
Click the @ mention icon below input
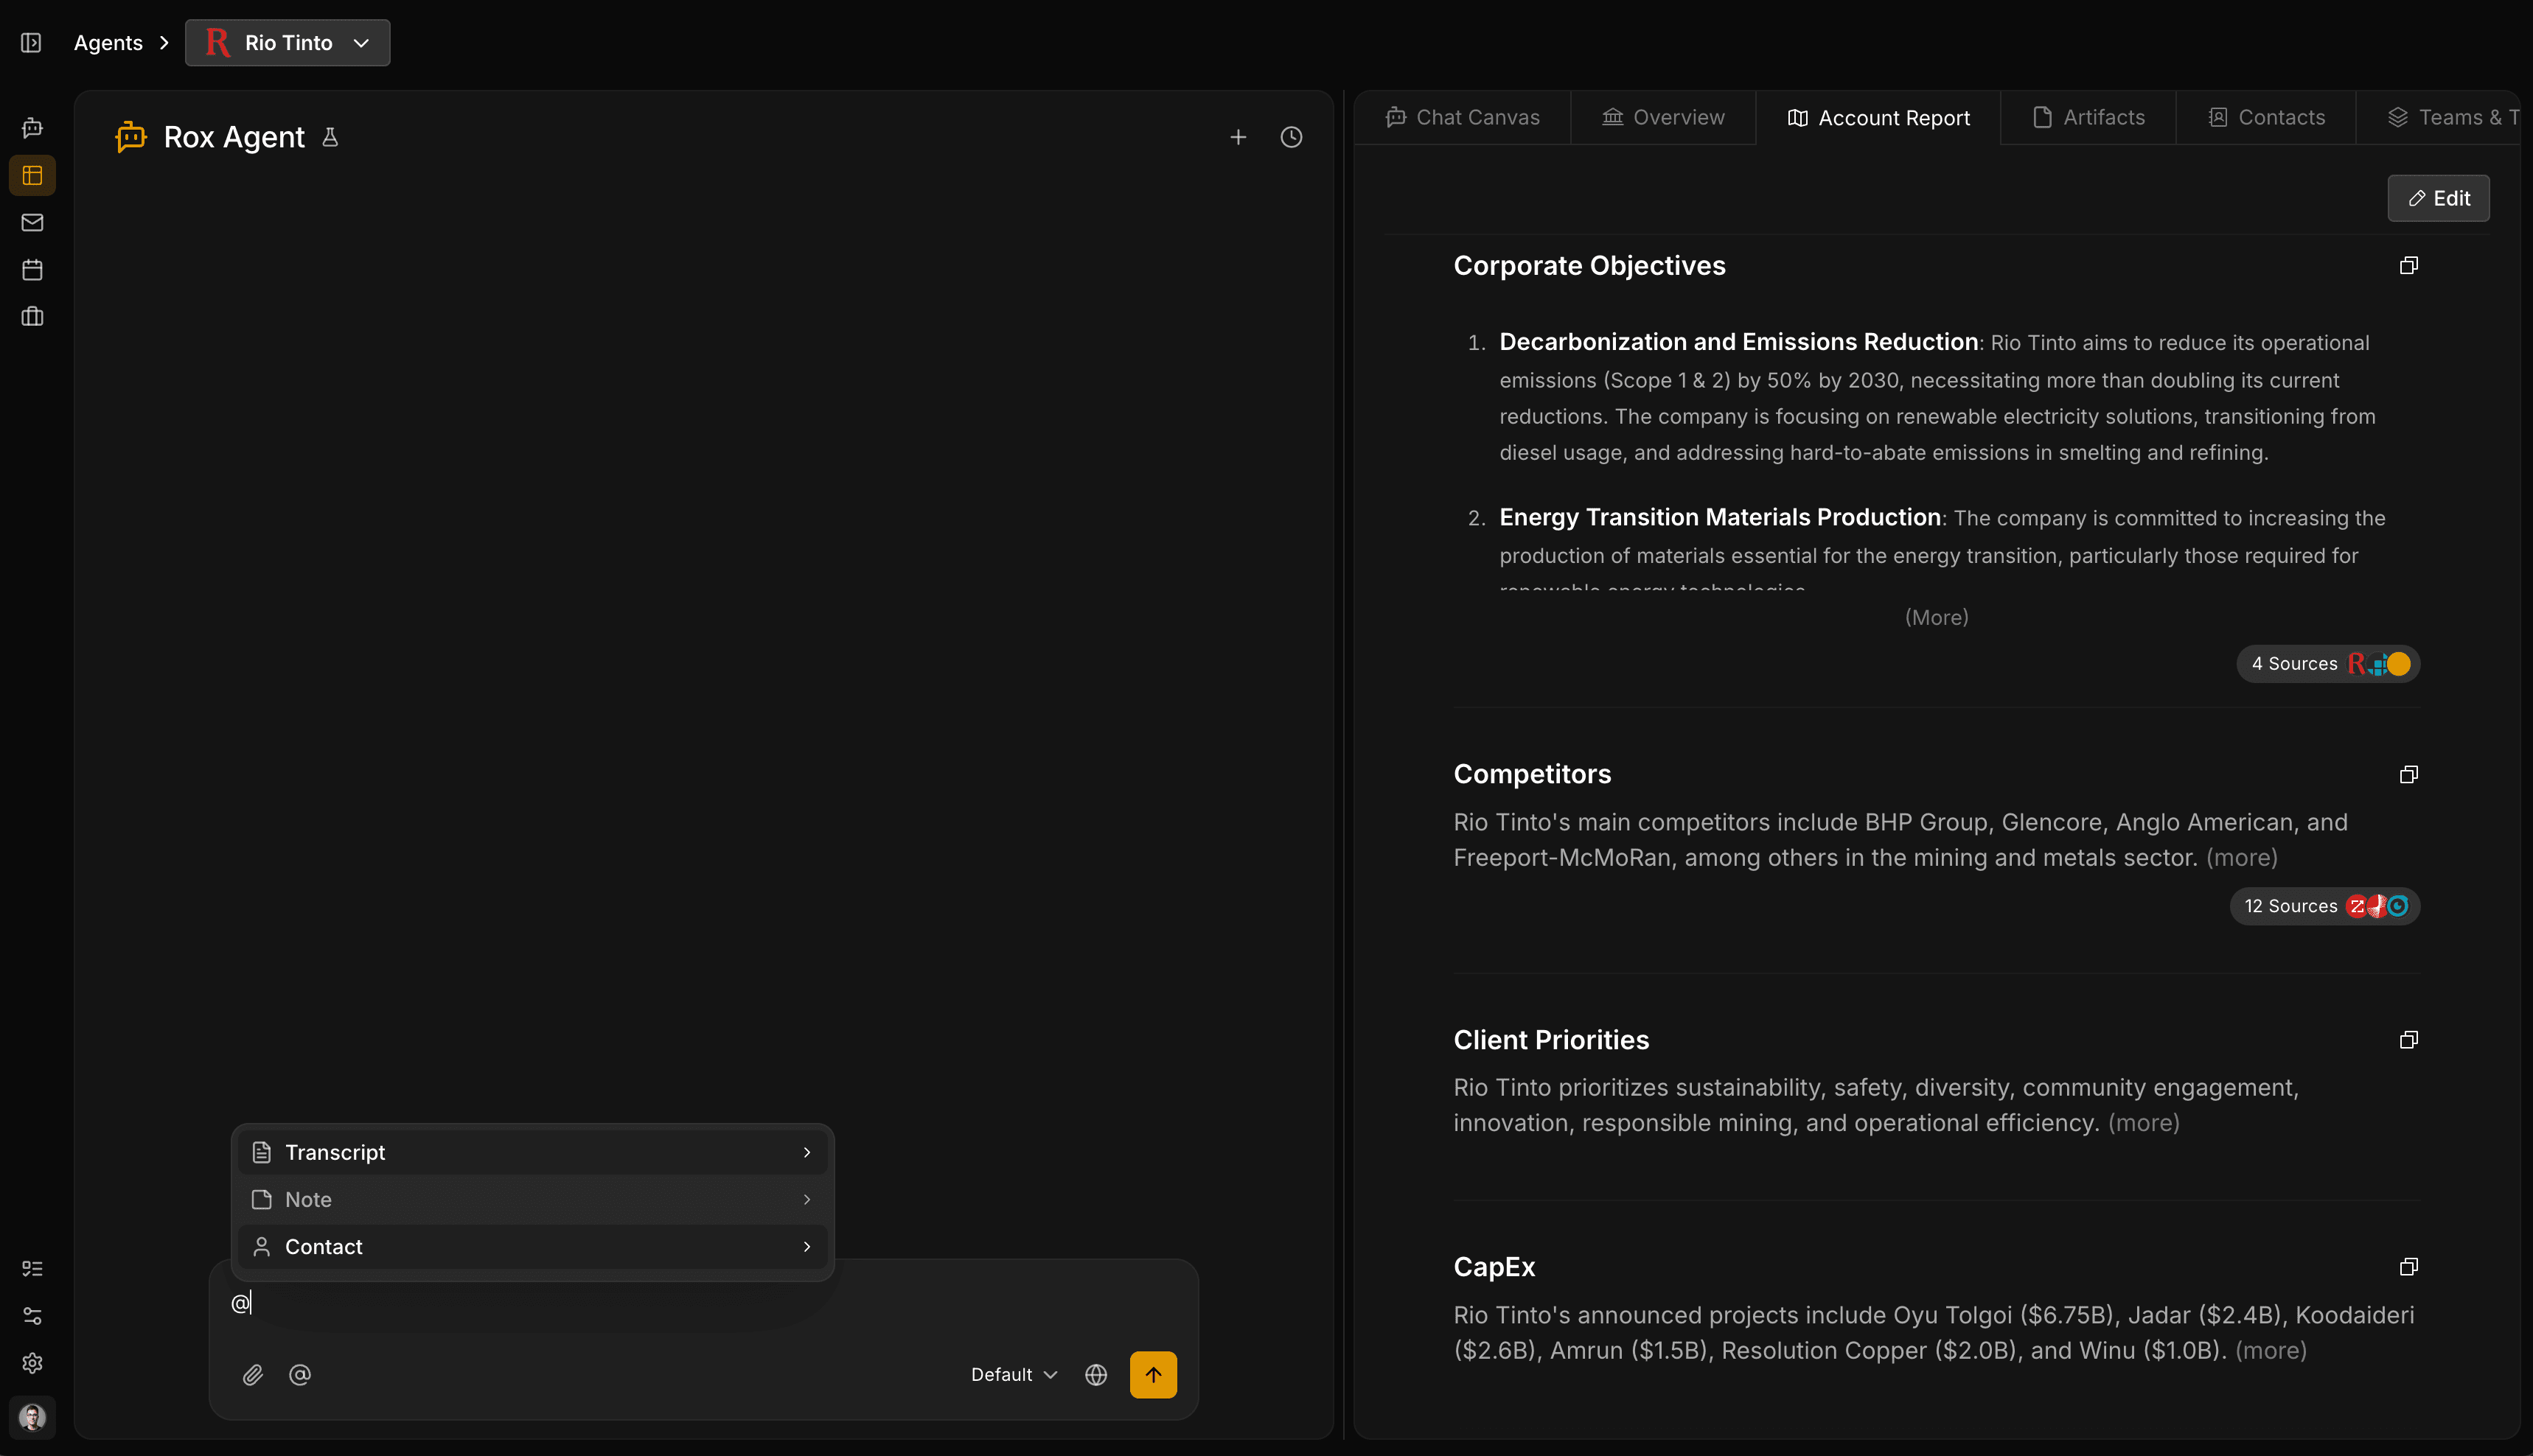coord(300,1375)
